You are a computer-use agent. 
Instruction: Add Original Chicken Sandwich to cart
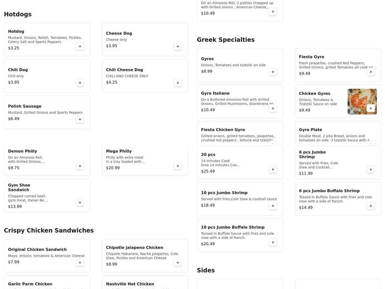[x=80, y=263]
